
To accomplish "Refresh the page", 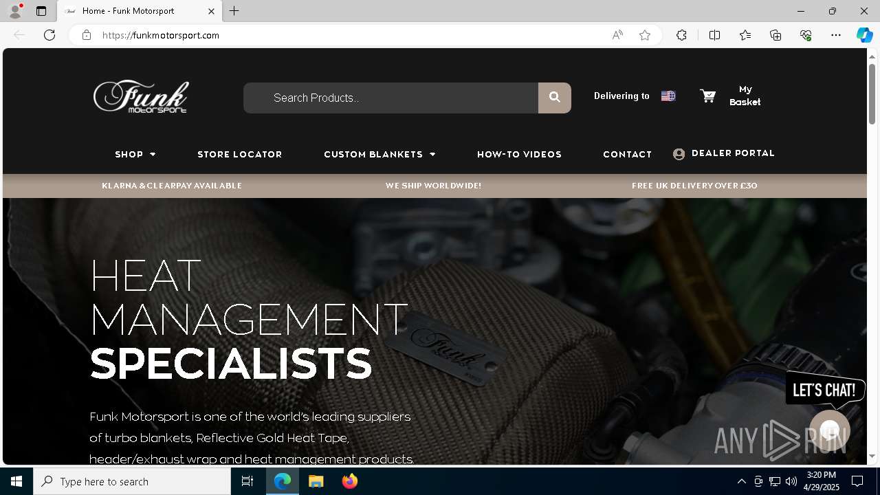I will pyautogui.click(x=49, y=35).
